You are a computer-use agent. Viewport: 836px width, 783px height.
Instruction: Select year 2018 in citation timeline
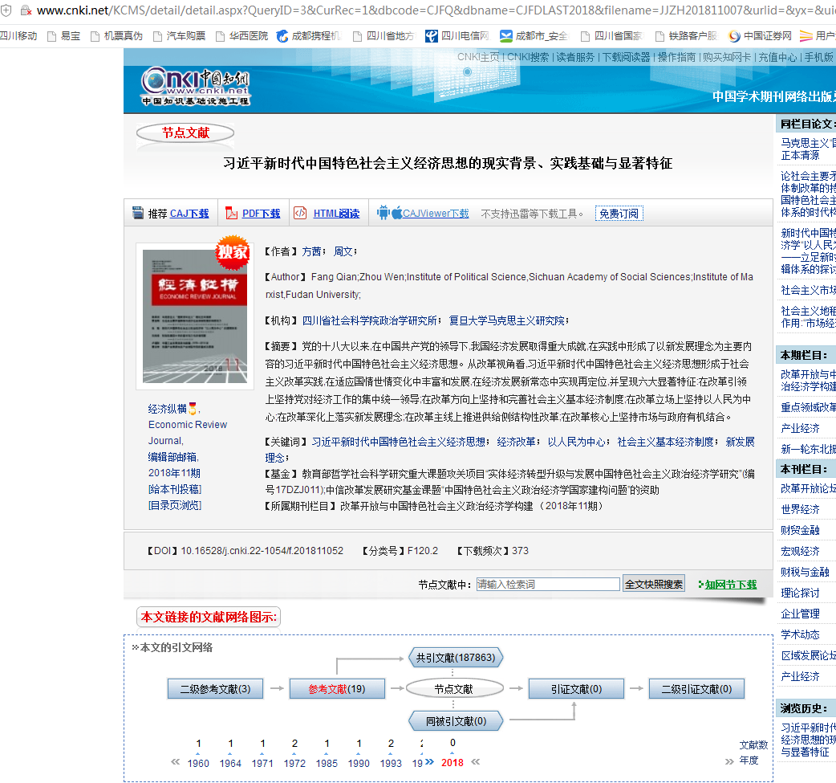click(x=452, y=763)
